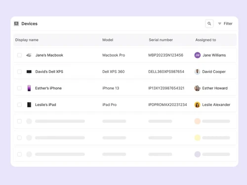Click the iPhone 13 model cell
Viewport: 247px width, 185px height.
pos(111,88)
